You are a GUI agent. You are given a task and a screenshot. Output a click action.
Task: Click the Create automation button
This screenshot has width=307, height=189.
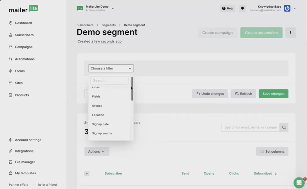pyautogui.click(x=261, y=33)
